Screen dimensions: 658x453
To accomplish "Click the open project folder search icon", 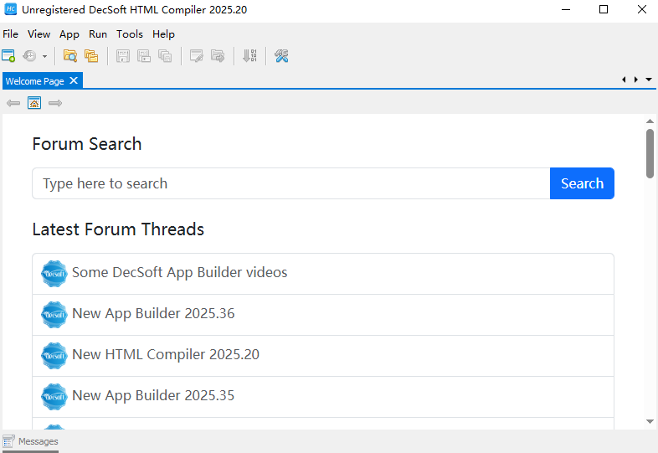I will [70, 56].
